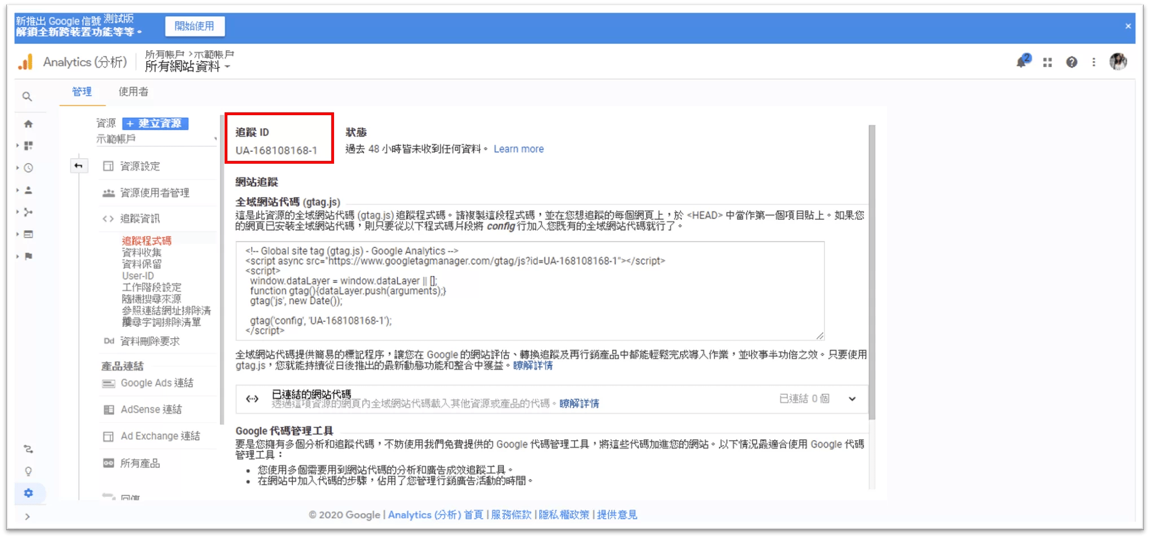Open the 示範帳戶 property dropdown
Viewport: 1150px width, 538px height.
tap(156, 139)
